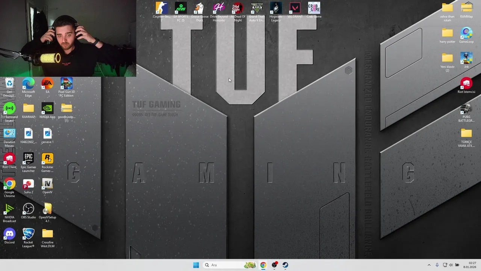Viewport: 481px width, 271px height.
Task: Select Pixel Gun 3D PC Edition icon
Action: pyautogui.click(x=67, y=83)
